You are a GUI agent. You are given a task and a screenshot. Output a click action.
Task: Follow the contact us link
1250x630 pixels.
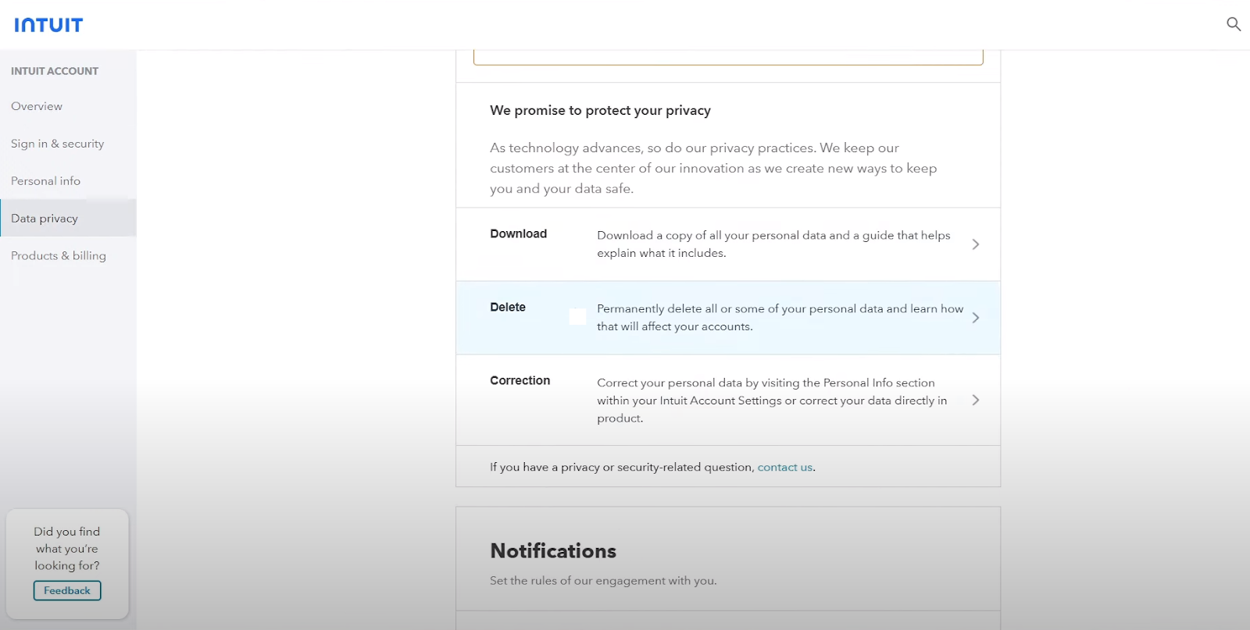[x=784, y=467]
